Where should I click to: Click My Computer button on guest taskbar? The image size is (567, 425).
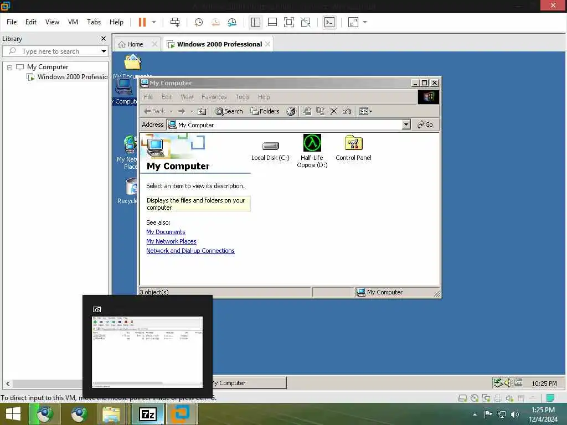pyautogui.click(x=249, y=383)
